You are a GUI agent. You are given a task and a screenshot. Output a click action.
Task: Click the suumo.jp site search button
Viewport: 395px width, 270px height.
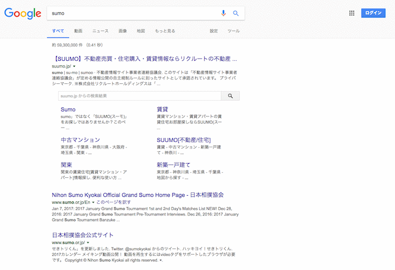click(x=230, y=96)
